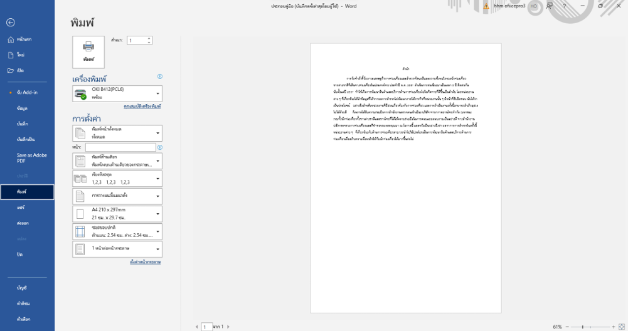Click the zoom out minus button
Screen dimensions: 628x331
pyautogui.click(x=567, y=327)
